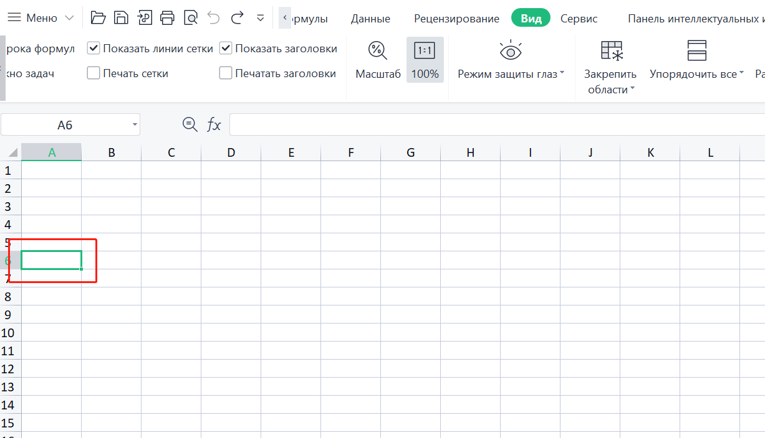Click the Open file folder icon

coord(98,17)
